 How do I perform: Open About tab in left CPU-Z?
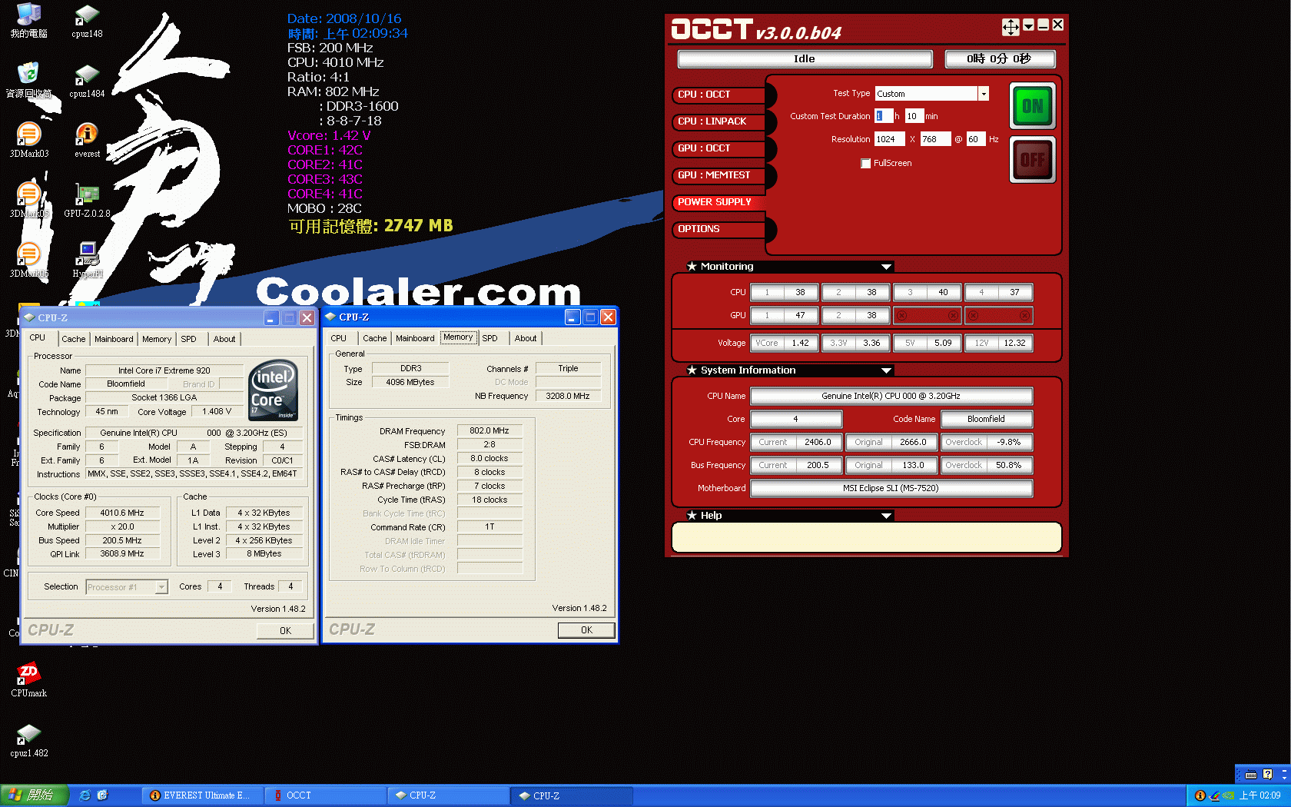coord(224,339)
